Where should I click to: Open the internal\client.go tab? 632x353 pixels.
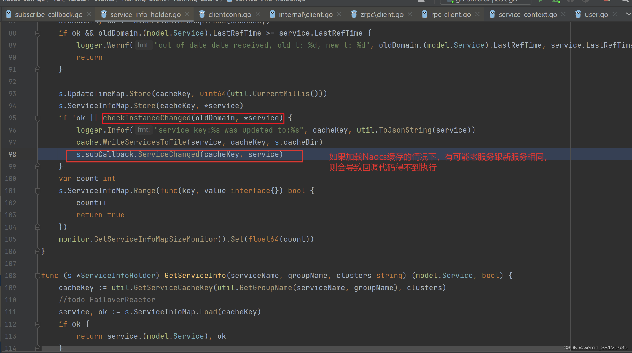(x=305, y=14)
